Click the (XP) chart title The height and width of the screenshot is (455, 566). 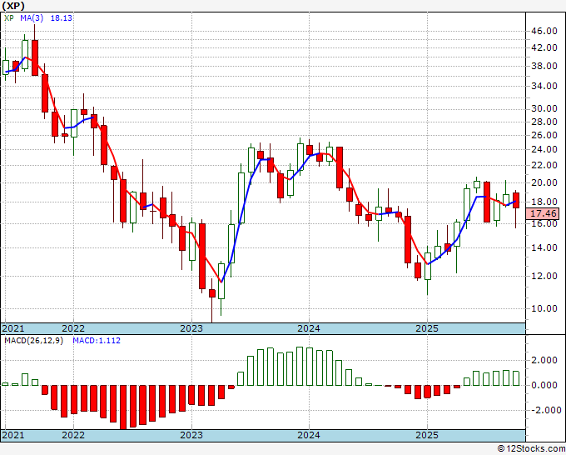tap(13, 6)
